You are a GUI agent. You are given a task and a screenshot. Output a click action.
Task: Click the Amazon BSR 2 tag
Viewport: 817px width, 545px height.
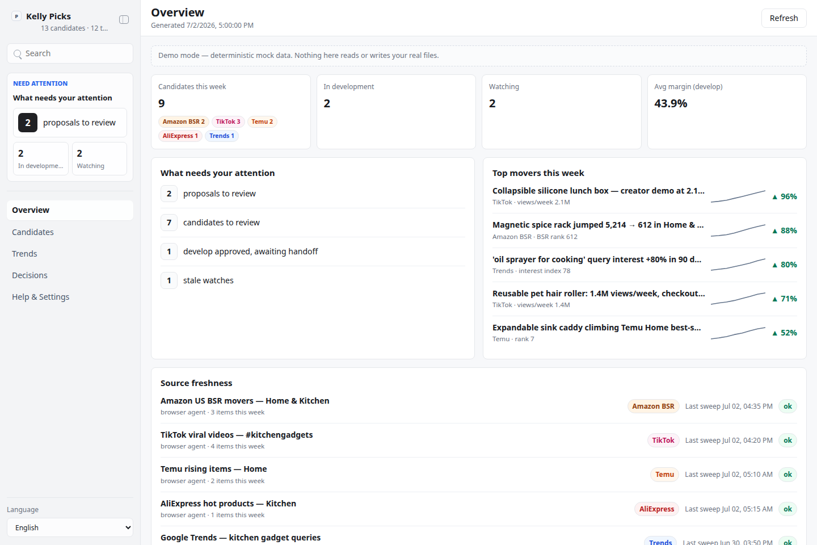click(184, 121)
